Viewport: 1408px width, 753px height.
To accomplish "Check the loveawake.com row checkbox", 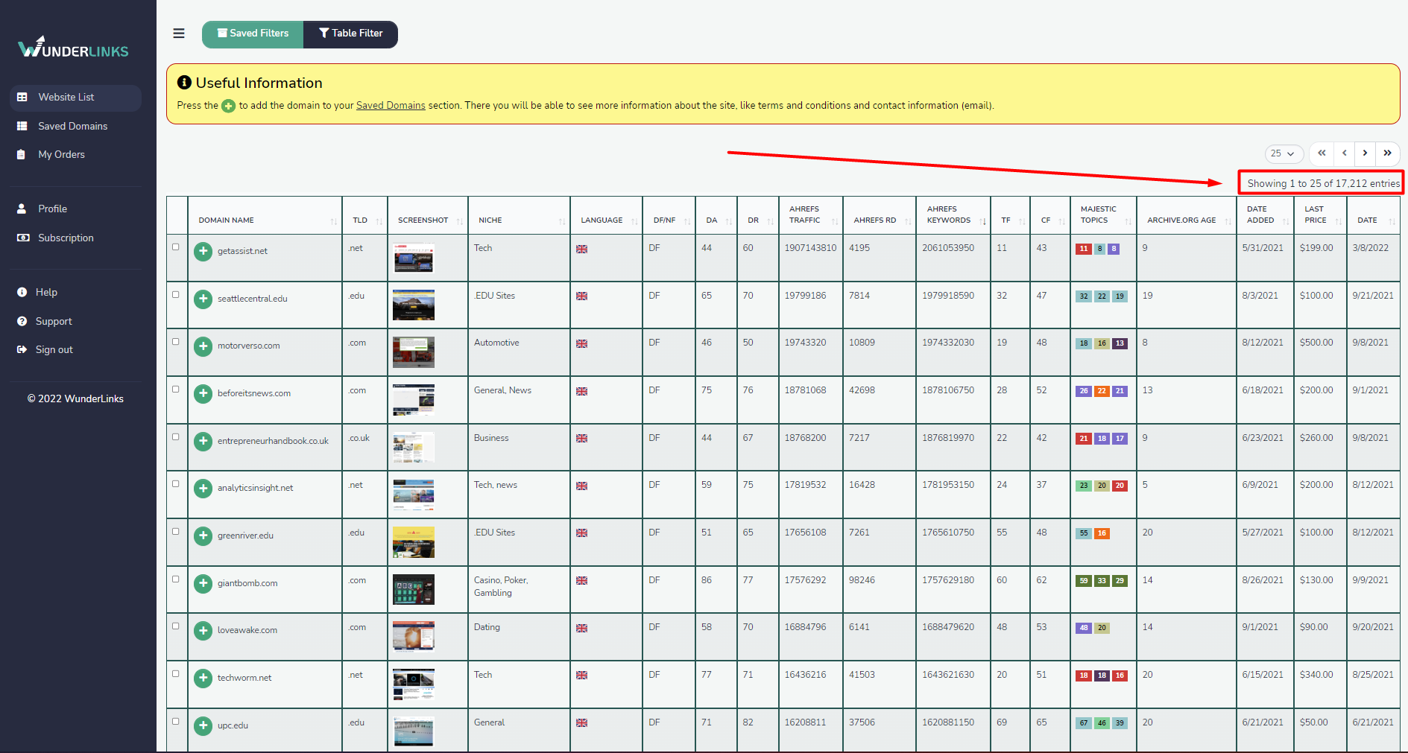I will (x=176, y=626).
